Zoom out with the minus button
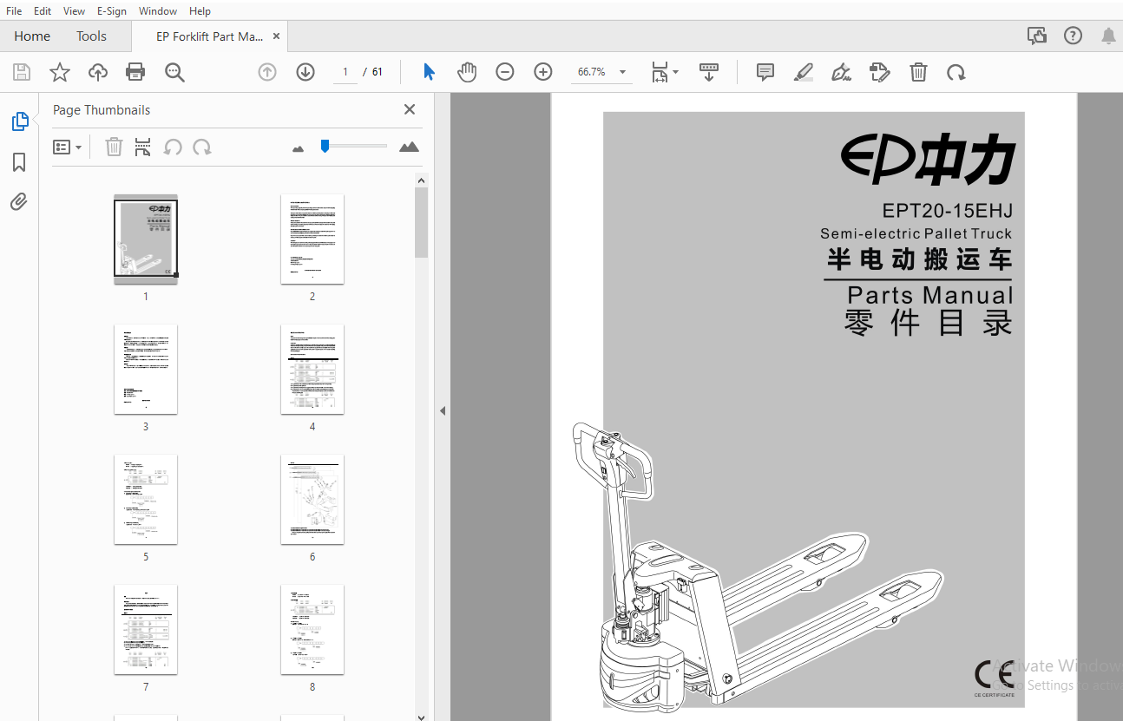 505,72
